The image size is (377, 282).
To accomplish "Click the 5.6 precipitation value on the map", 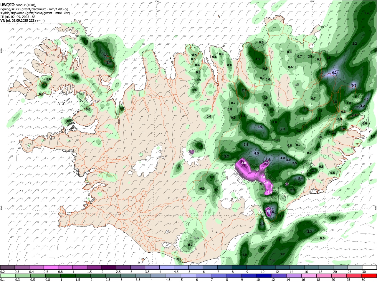I will [354, 85].
